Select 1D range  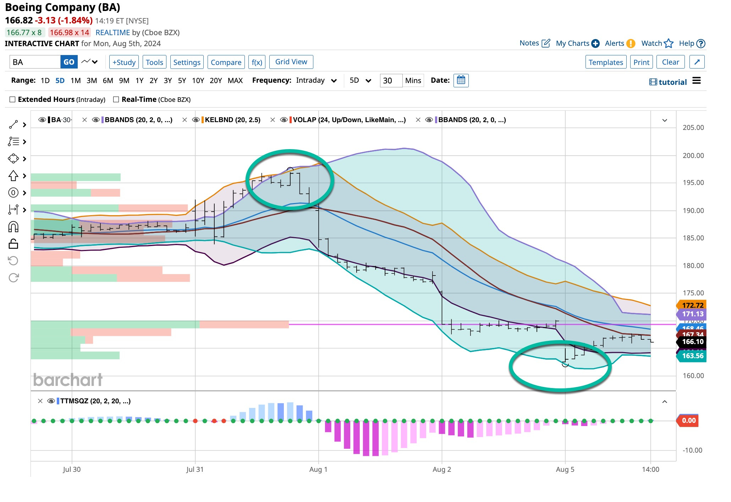click(x=45, y=81)
